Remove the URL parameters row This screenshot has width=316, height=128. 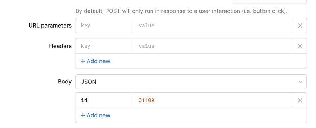(300, 26)
